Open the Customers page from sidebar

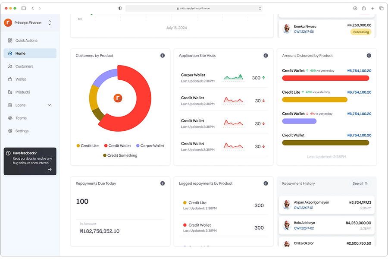[x=24, y=66]
